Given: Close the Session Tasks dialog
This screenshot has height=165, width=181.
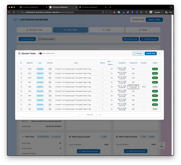Looking at the screenshot, I should pos(159,53).
